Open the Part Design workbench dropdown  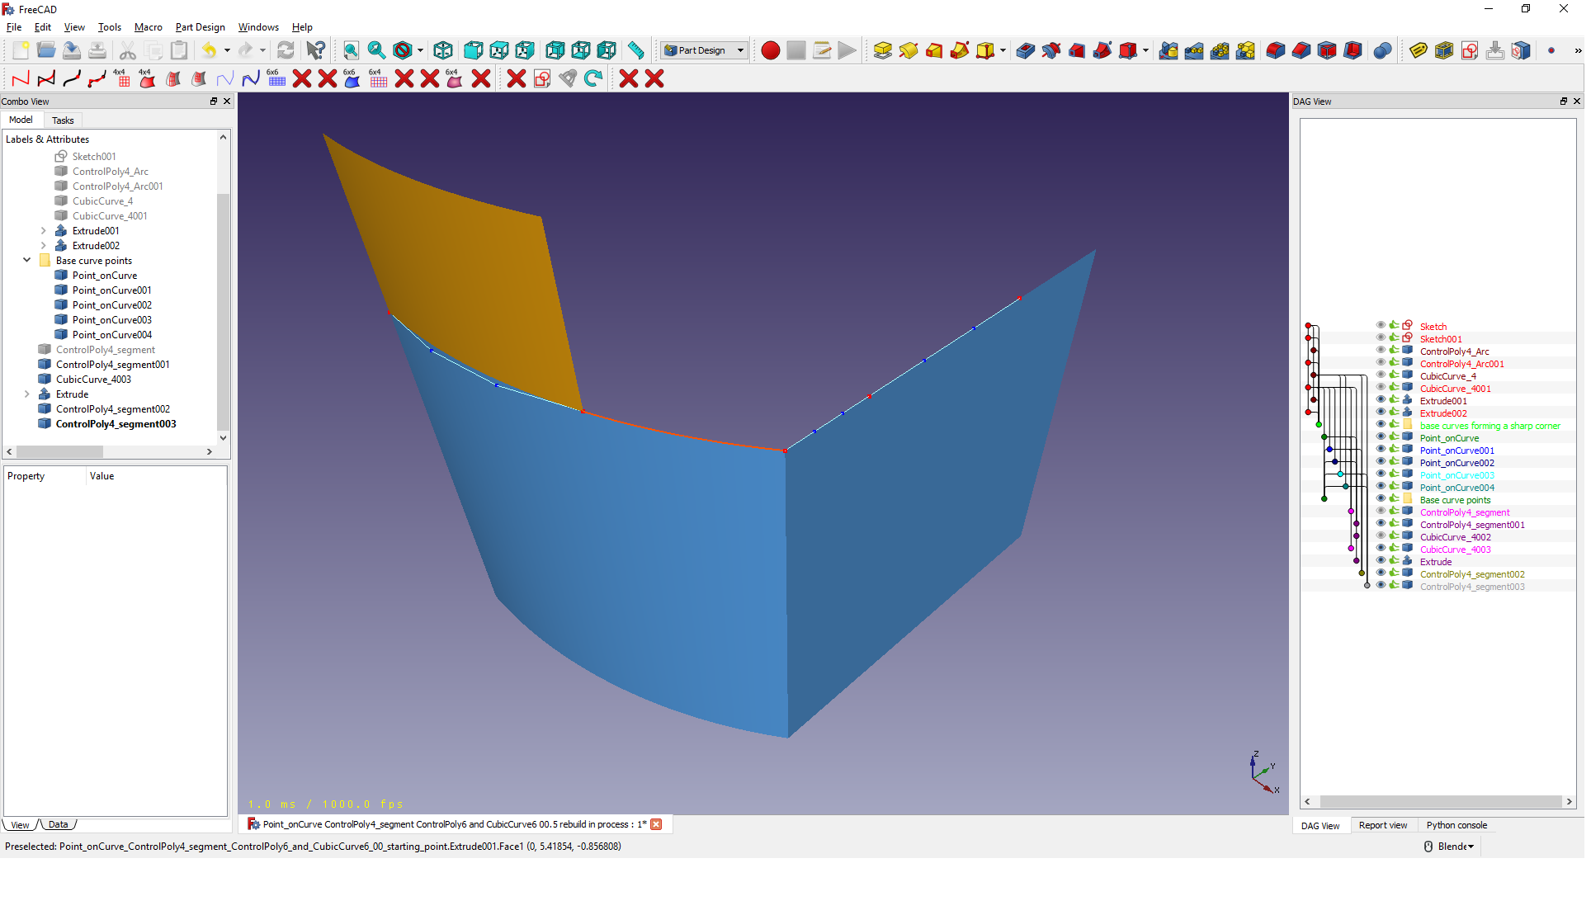point(705,51)
